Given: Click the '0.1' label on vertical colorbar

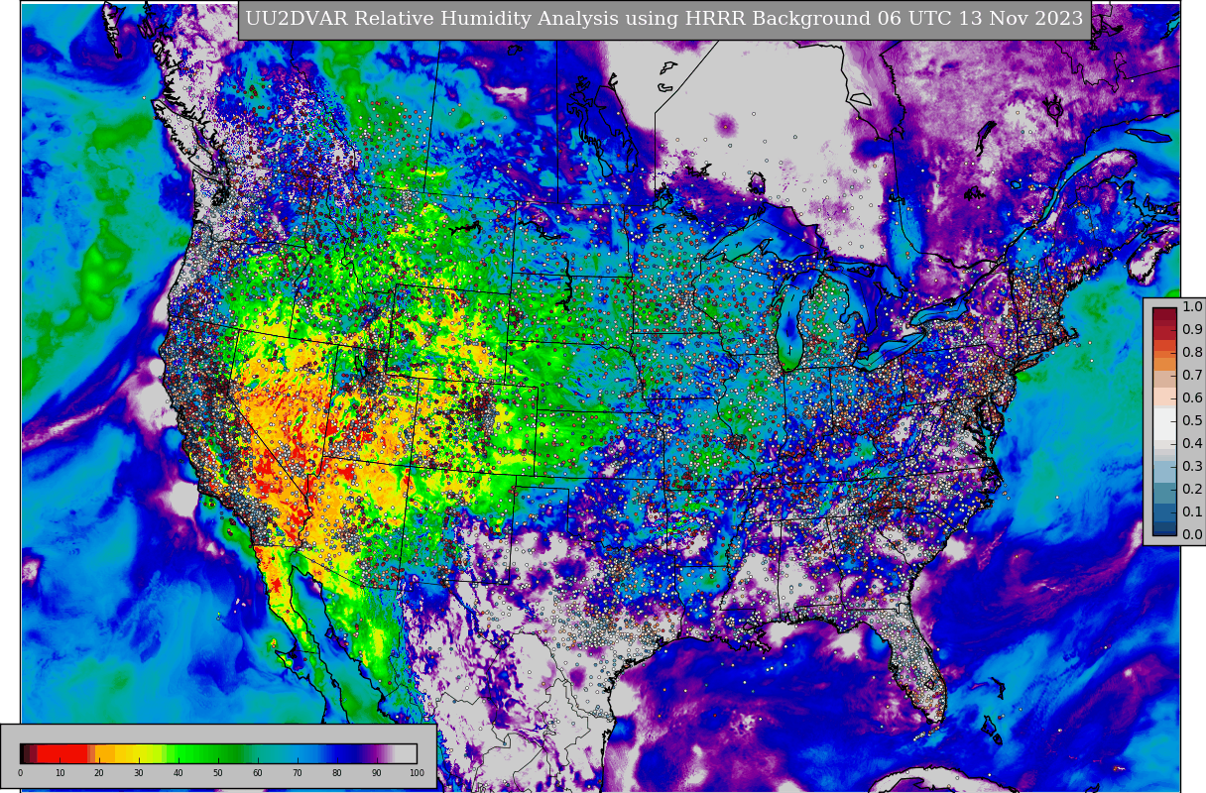Looking at the screenshot, I should pyautogui.click(x=1192, y=511).
